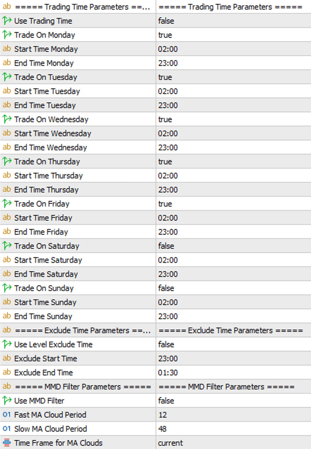This screenshot has height=449, width=311.
Task: Click the 01 integer icon beside Fast MA Cloud Period
Action: (6, 415)
